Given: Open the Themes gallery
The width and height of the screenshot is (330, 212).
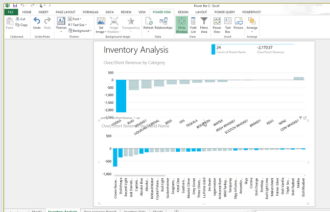Looking at the screenshot, I should coord(61,25).
